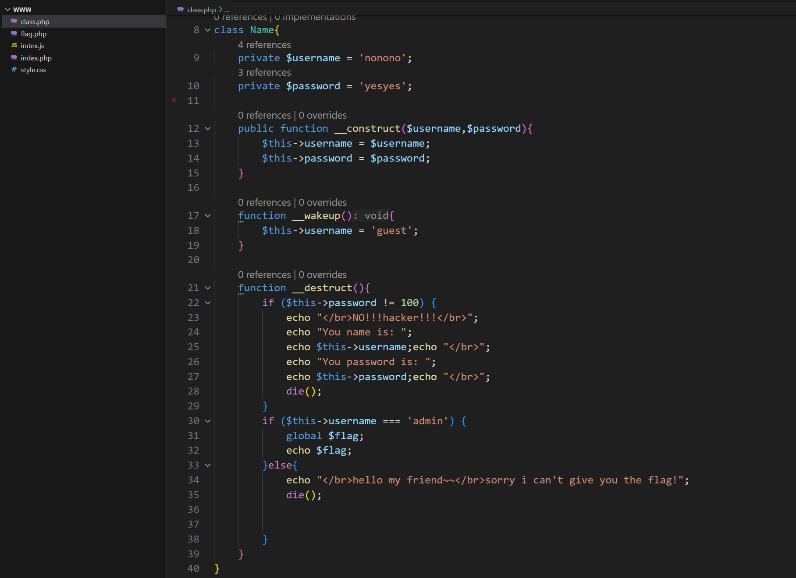Click the PHP icon beside class.php in explorer
The height and width of the screenshot is (578, 796).
(x=14, y=21)
